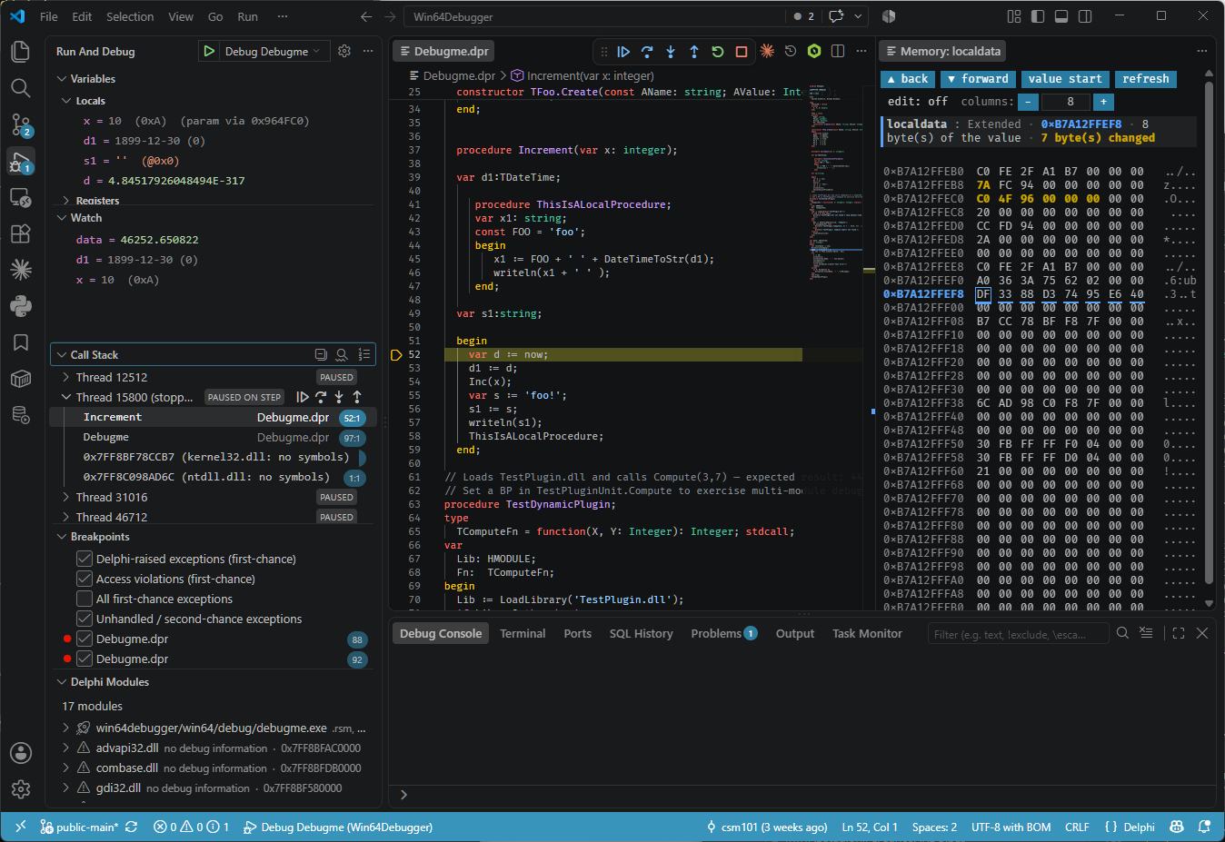Step Into in the debug toolbar
1225x842 pixels.
pos(671,52)
